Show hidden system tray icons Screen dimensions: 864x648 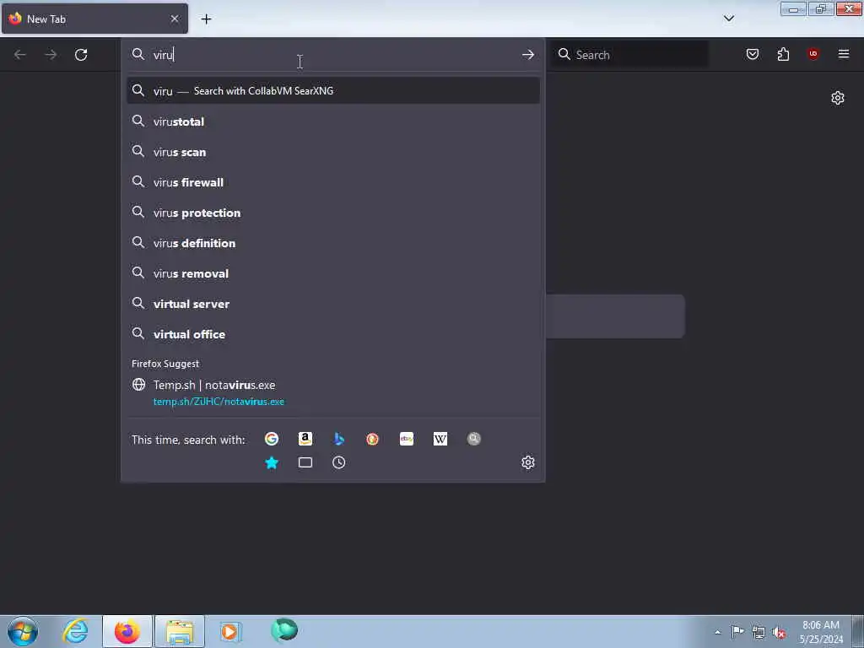717,632
